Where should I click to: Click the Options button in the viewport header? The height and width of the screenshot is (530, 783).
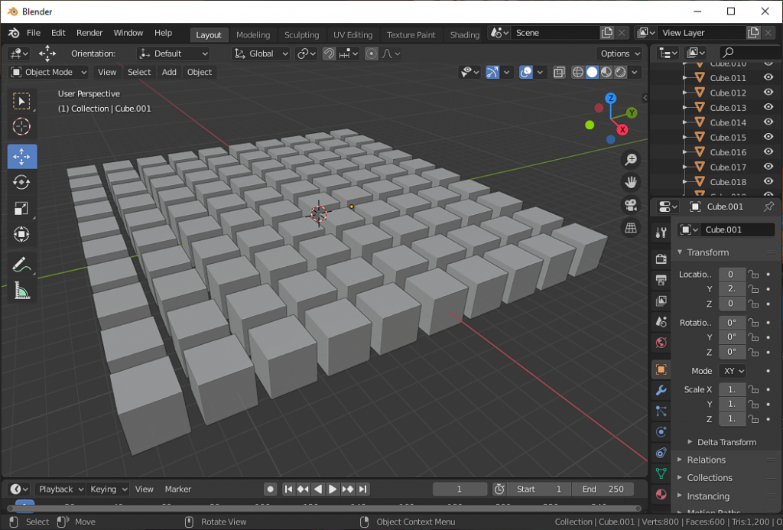pos(619,54)
